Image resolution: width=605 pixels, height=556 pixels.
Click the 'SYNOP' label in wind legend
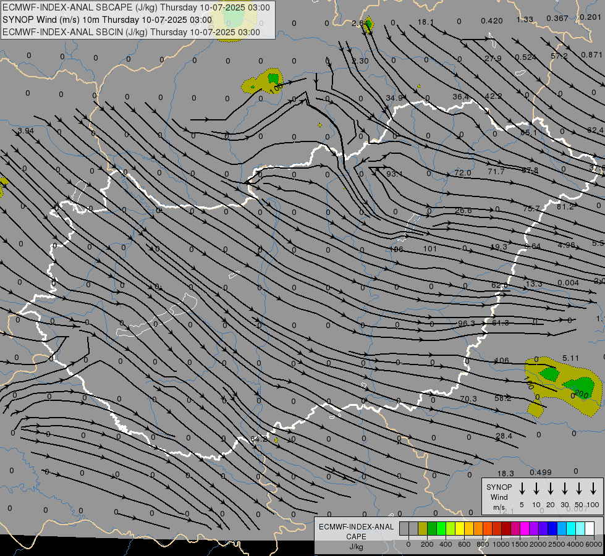pos(499,487)
